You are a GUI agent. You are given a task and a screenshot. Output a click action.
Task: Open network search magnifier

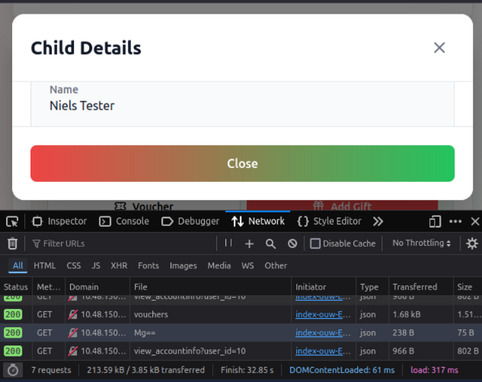270,244
